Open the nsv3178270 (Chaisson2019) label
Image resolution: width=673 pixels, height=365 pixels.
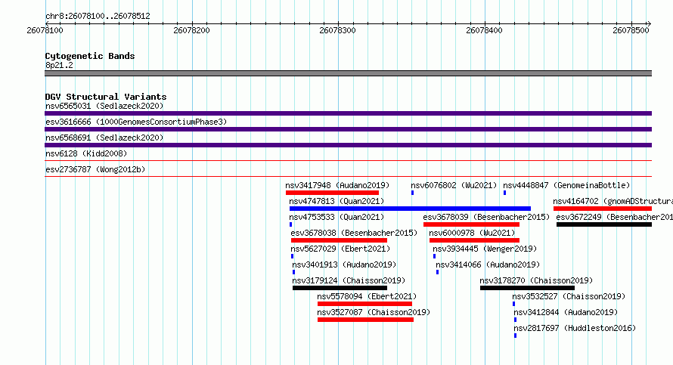click(536, 280)
